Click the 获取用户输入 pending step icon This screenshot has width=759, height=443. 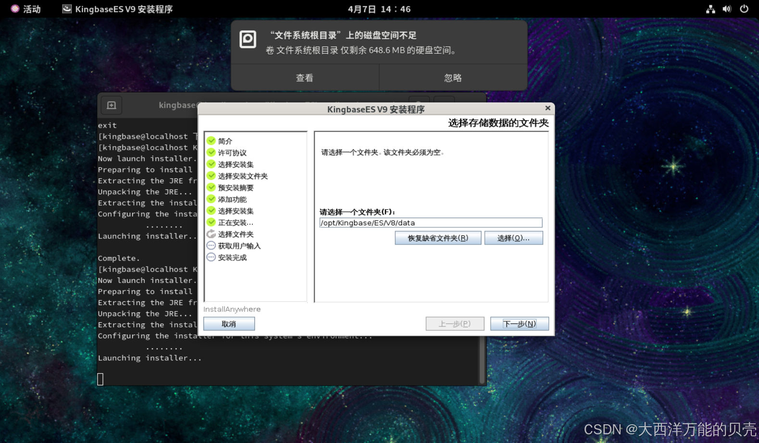(211, 246)
